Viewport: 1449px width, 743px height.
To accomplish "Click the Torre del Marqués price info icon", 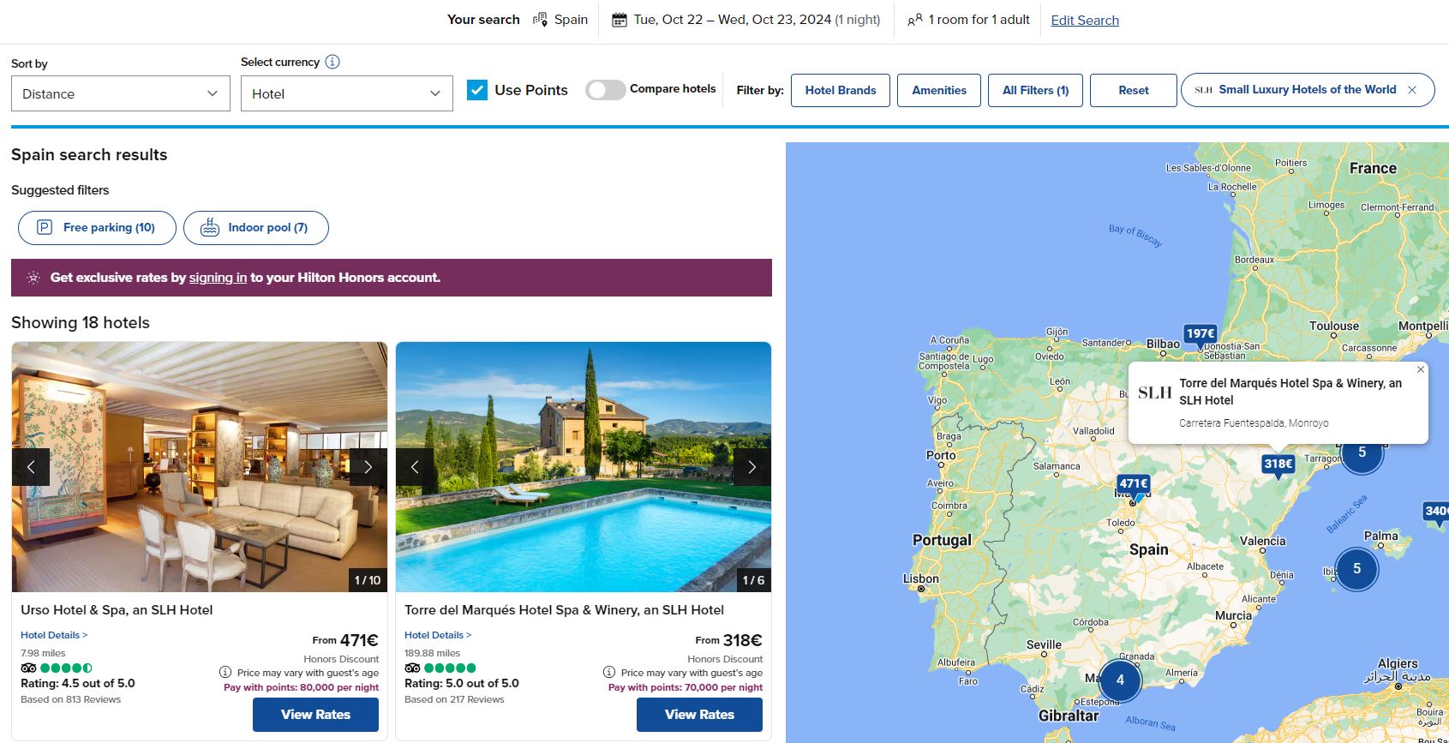I will [609, 673].
